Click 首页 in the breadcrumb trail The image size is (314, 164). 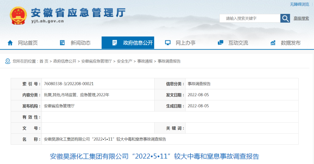(44, 61)
